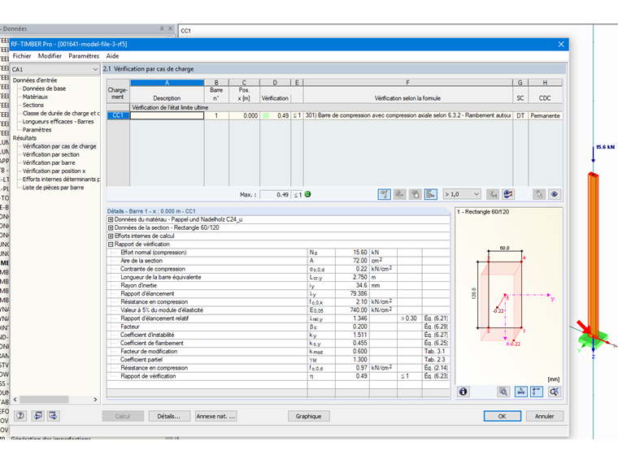
Task: Select column A header in results table
Action: (x=168, y=83)
